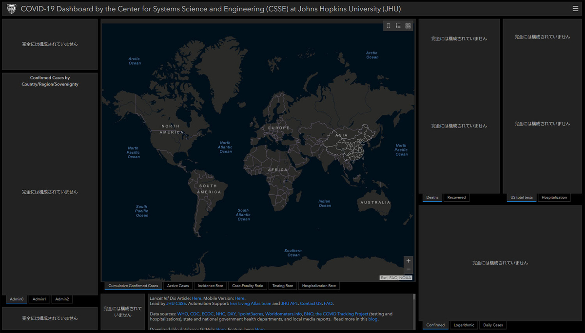Viewport: 585px width, 333px height.
Task: Click the dashboard title in header
Action: tap(211, 9)
